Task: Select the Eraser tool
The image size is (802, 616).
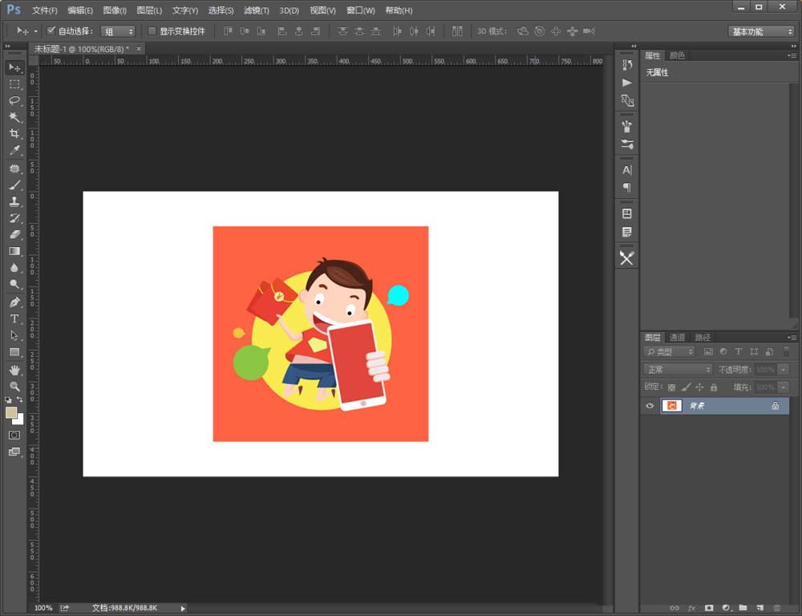Action: click(x=14, y=234)
